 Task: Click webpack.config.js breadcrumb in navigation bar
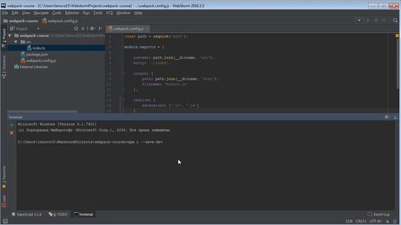[x=60, y=21]
